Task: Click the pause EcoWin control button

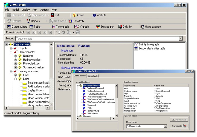Action: (x=45, y=32)
